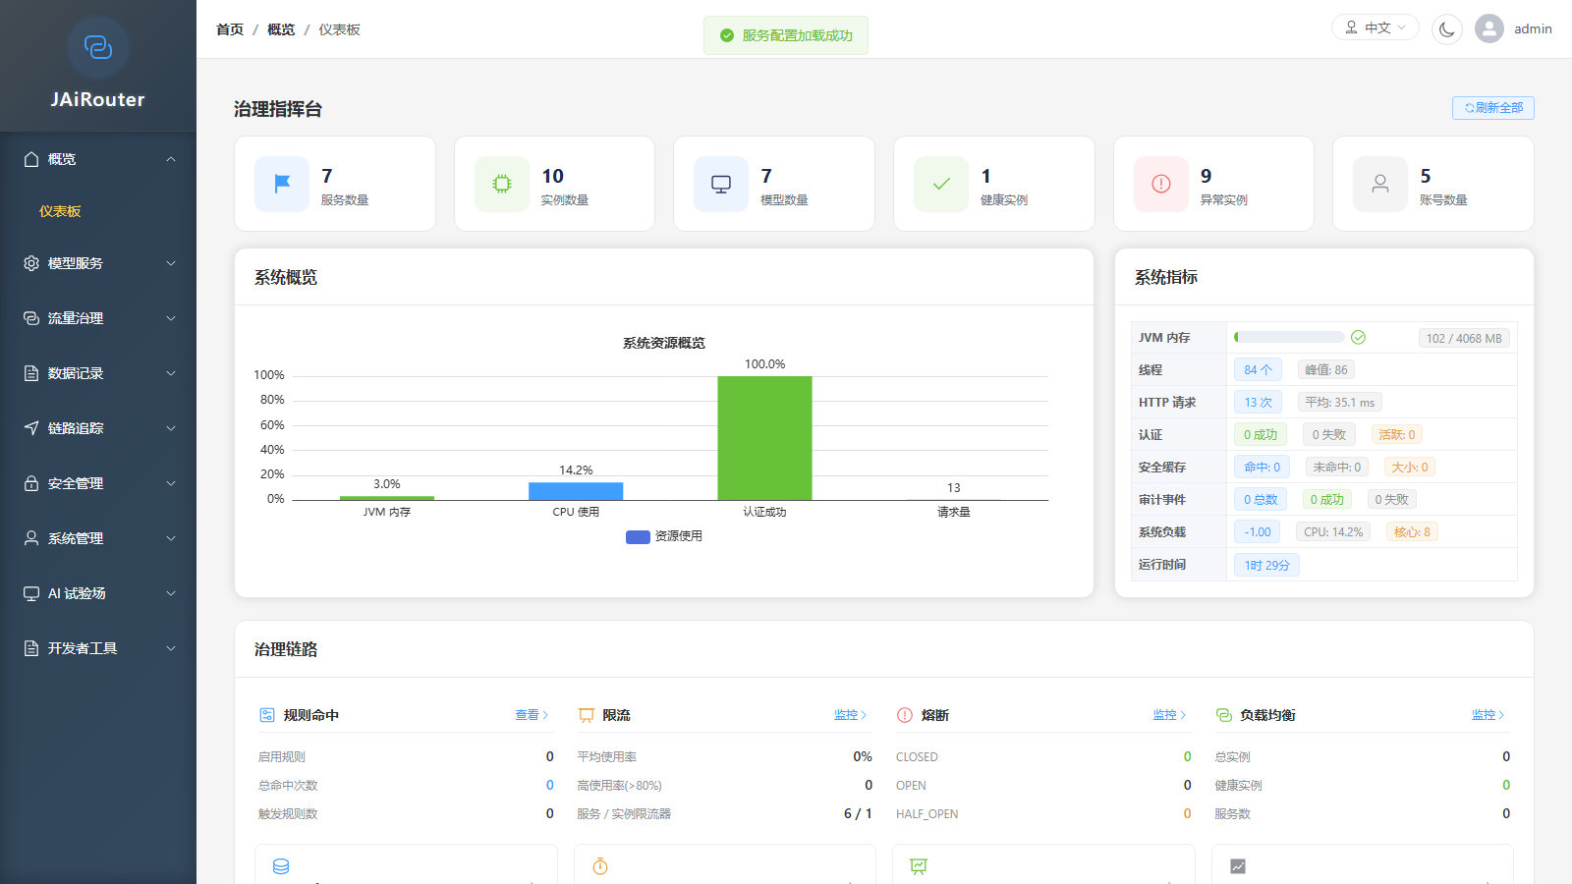
Task: Click the warning icon on 异常实例 card
Action: point(1161,184)
